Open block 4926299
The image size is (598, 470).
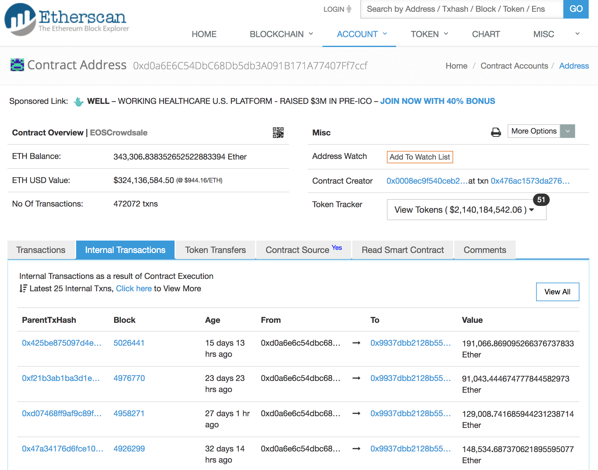(129, 449)
